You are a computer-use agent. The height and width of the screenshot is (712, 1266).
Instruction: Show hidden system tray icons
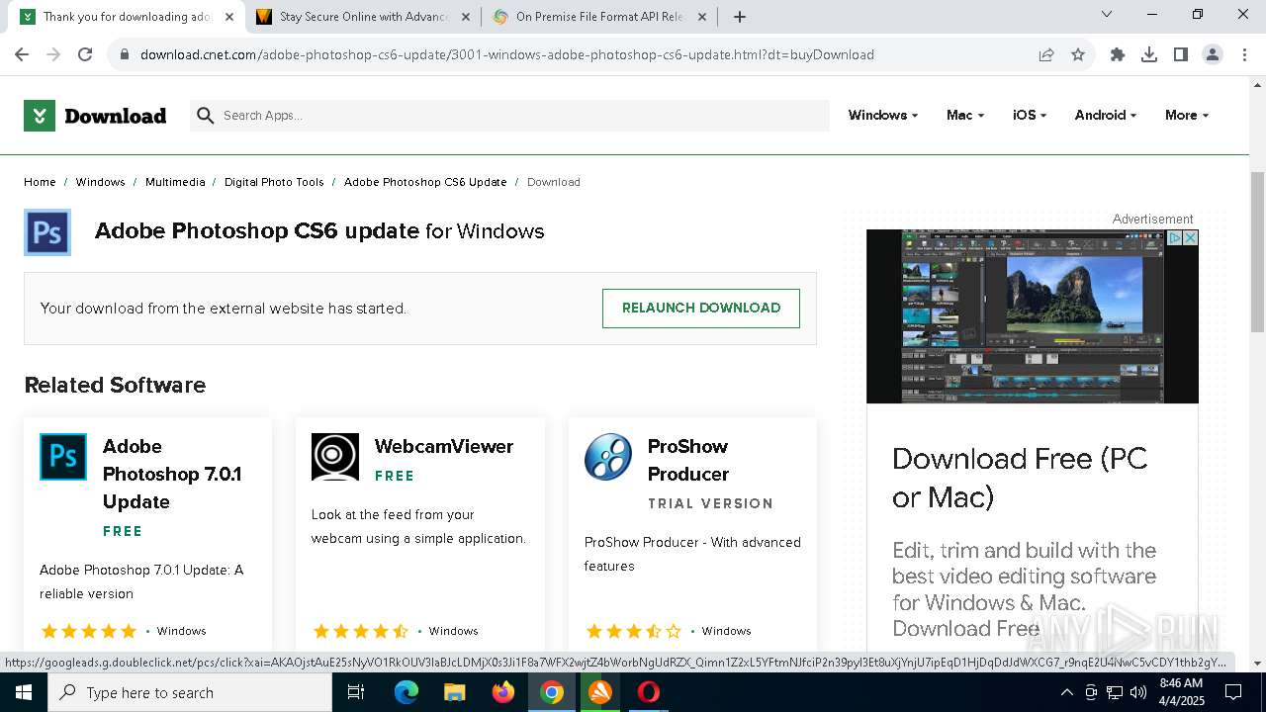pyautogui.click(x=1066, y=692)
